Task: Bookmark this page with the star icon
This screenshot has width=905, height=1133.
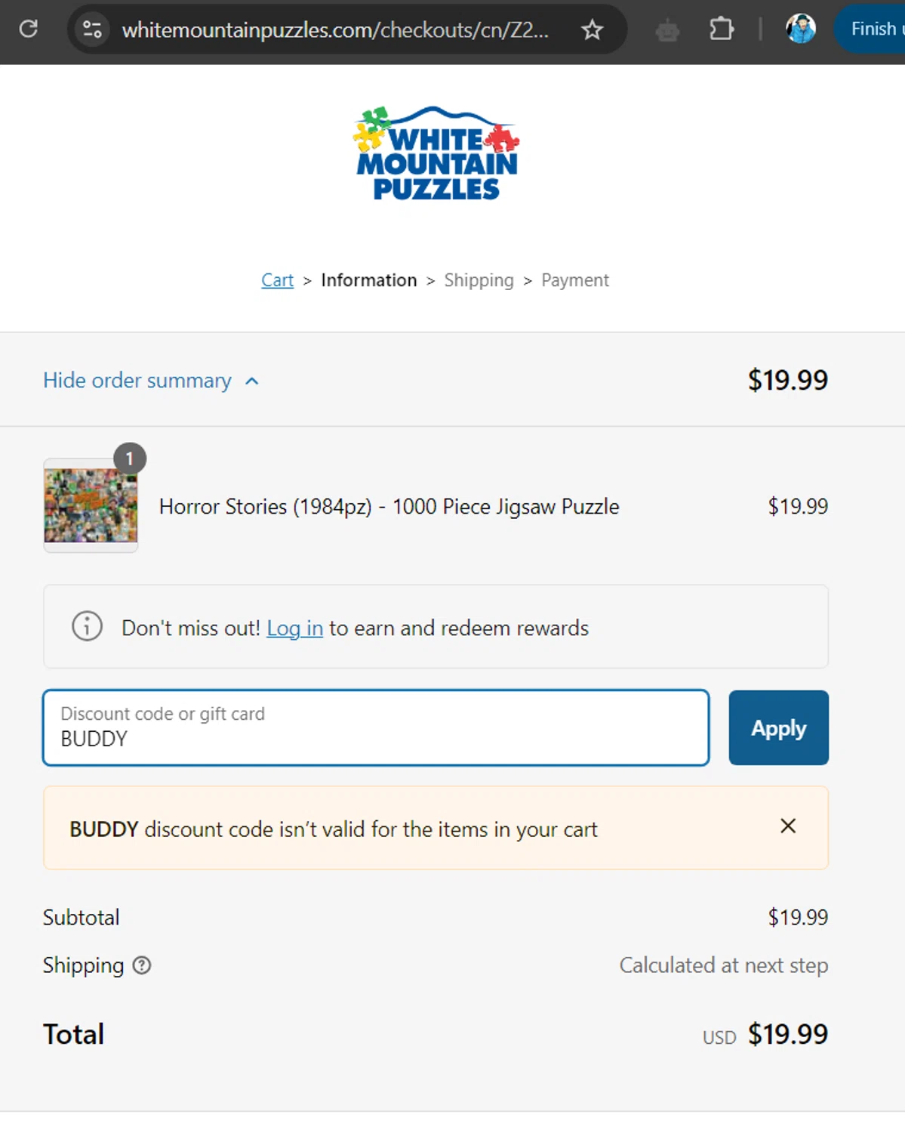Action: (593, 29)
